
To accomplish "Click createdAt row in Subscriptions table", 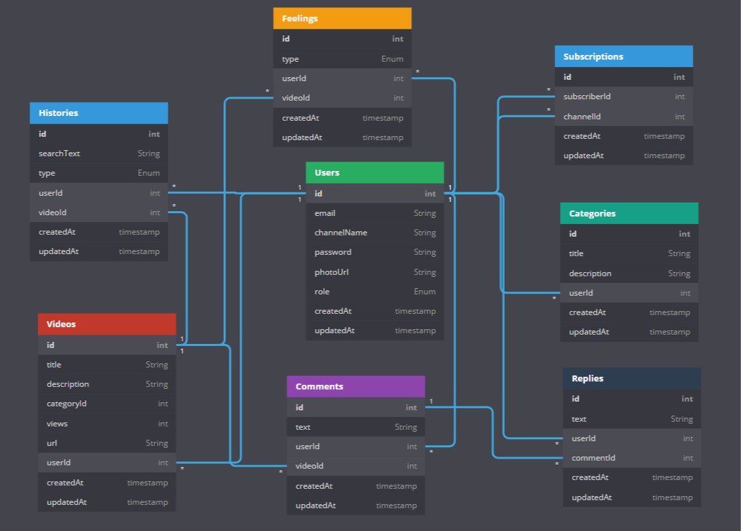I will click(624, 136).
